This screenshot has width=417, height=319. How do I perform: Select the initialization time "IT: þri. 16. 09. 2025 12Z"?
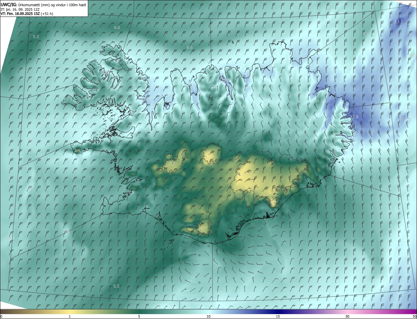pyautogui.click(x=20, y=9)
